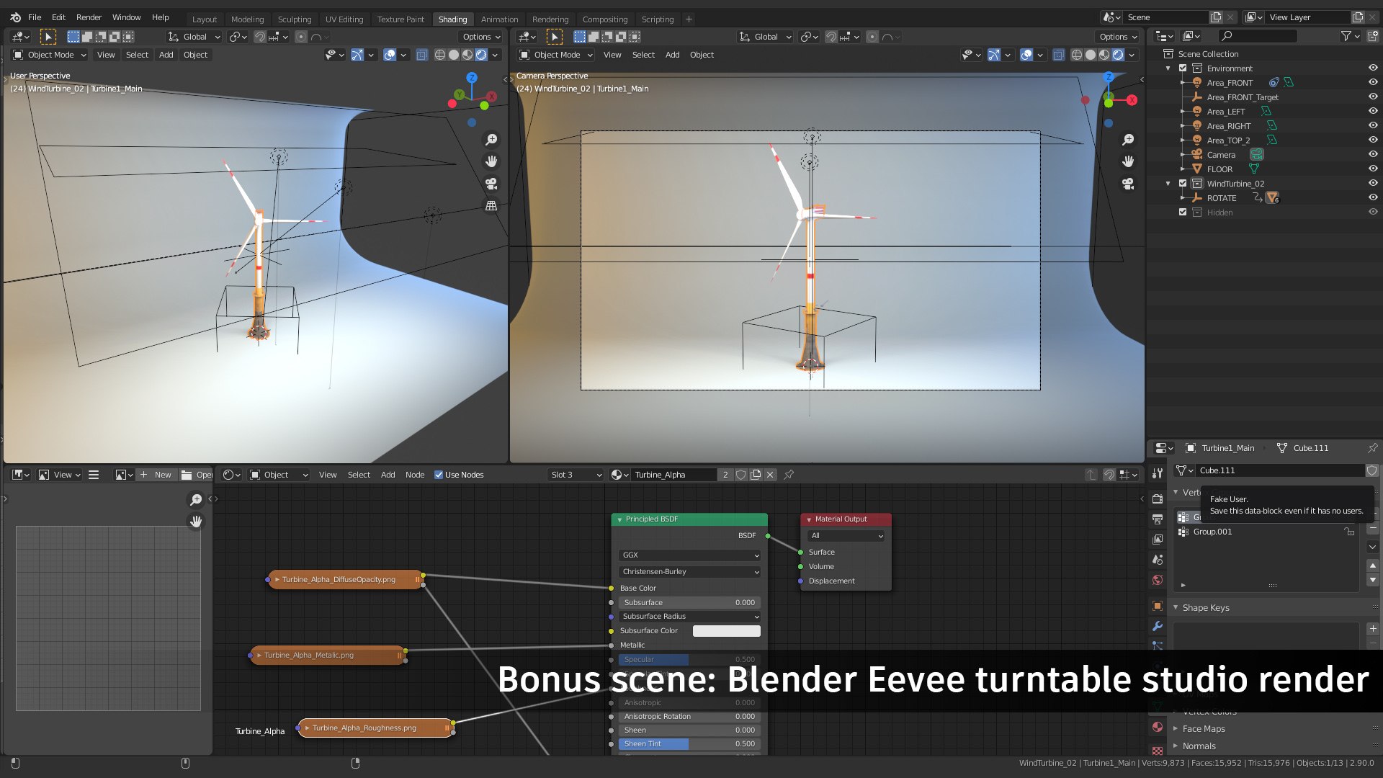Click the camera view icon in left viewport
The height and width of the screenshot is (778, 1383).
tap(491, 184)
